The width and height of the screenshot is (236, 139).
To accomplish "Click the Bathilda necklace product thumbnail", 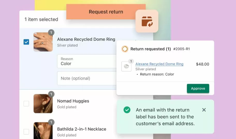I will coord(43,130).
